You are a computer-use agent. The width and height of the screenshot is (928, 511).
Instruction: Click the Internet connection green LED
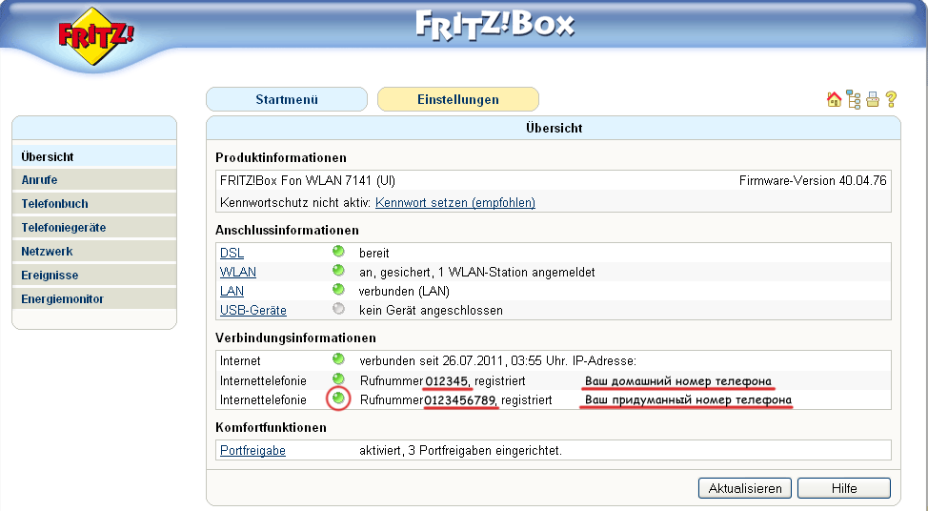[x=338, y=358]
